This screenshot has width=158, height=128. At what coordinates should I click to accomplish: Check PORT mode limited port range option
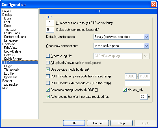tap(48, 76)
